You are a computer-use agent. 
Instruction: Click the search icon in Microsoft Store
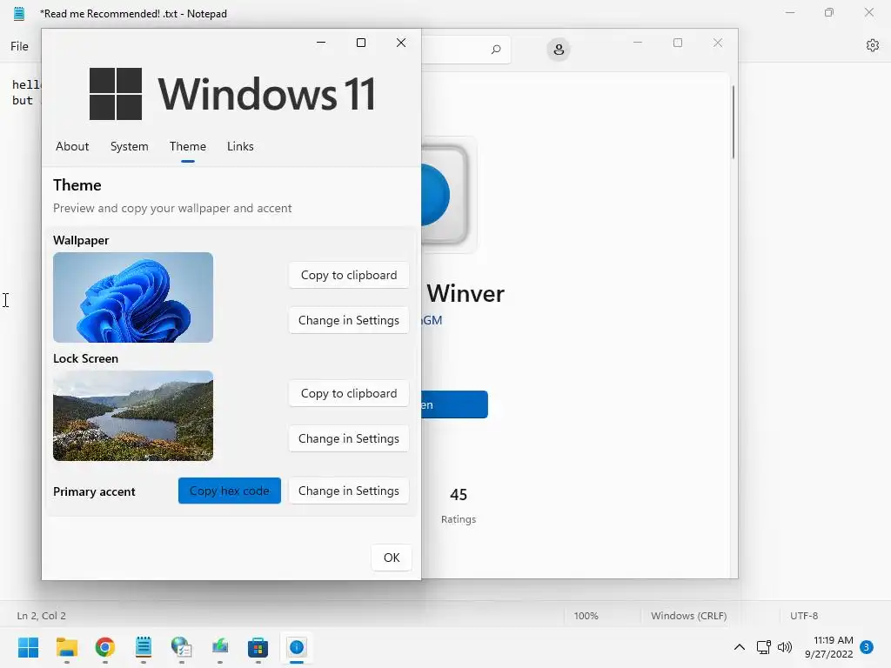tap(496, 50)
